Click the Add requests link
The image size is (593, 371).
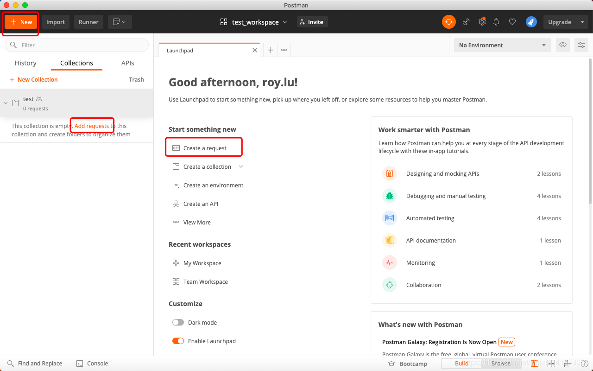(92, 126)
